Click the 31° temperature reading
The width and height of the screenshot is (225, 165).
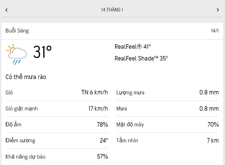pos(42,52)
